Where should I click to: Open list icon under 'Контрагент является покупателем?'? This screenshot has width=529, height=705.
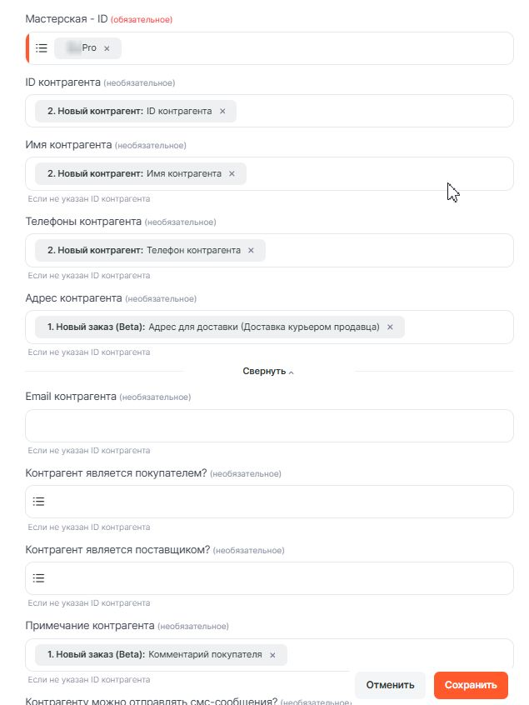coord(38,502)
